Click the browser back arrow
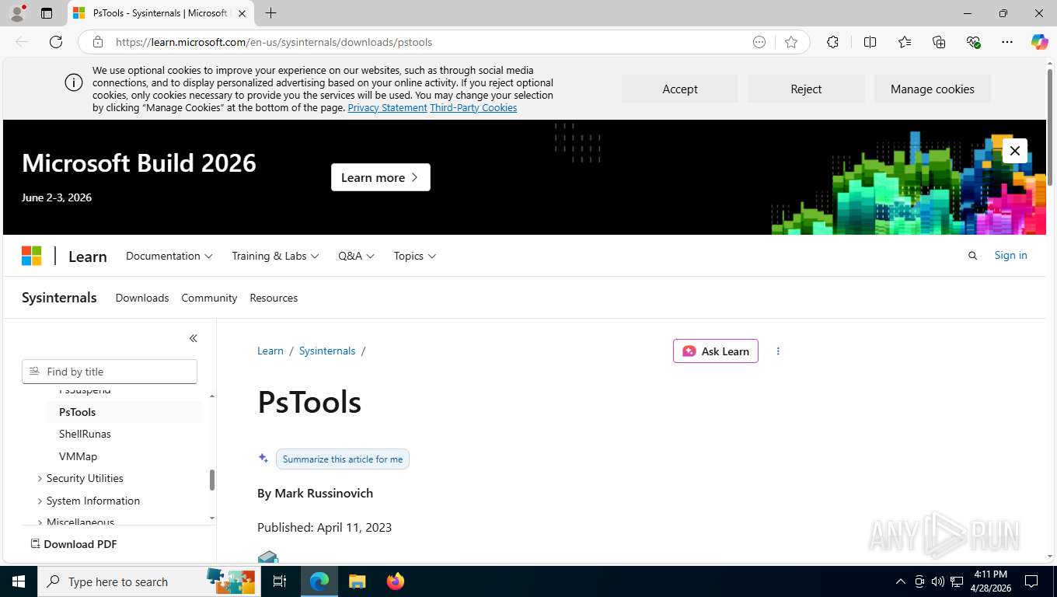The height and width of the screenshot is (597, 1057). tap(22, 42)
